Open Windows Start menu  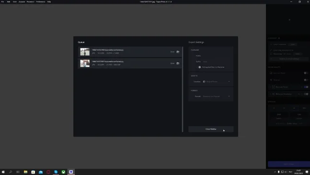[x=3, y=172]
